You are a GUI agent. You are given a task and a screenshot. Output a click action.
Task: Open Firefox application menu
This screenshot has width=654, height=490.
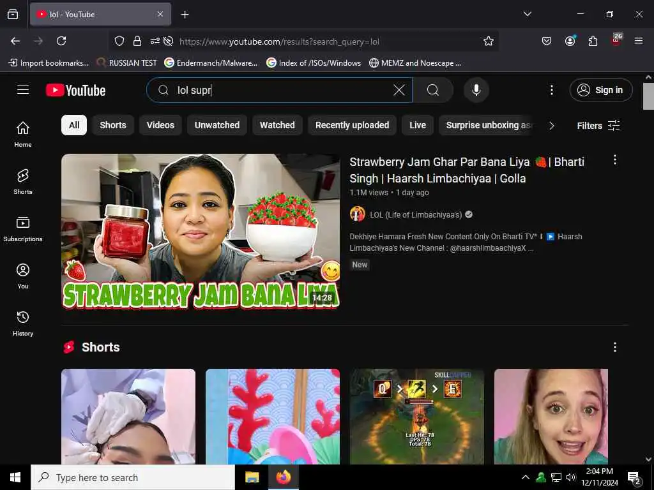click(x=639, y=41)
